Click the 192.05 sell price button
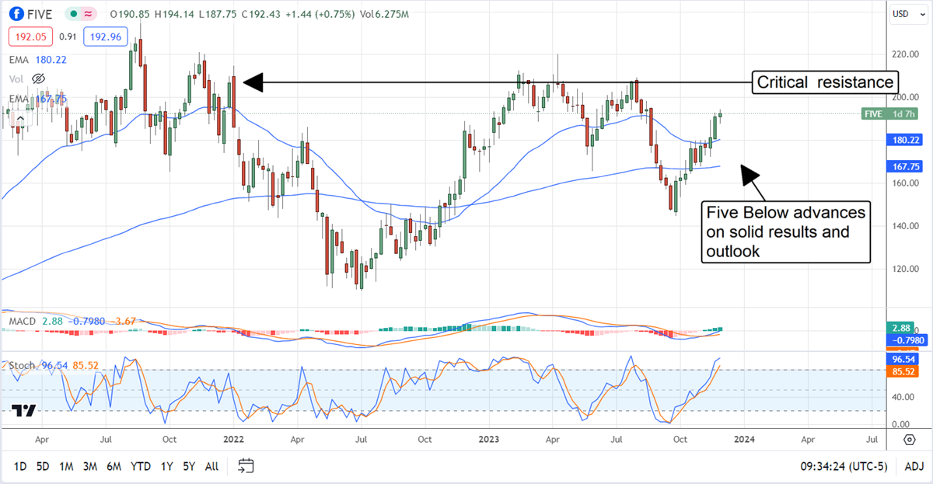 30,36
